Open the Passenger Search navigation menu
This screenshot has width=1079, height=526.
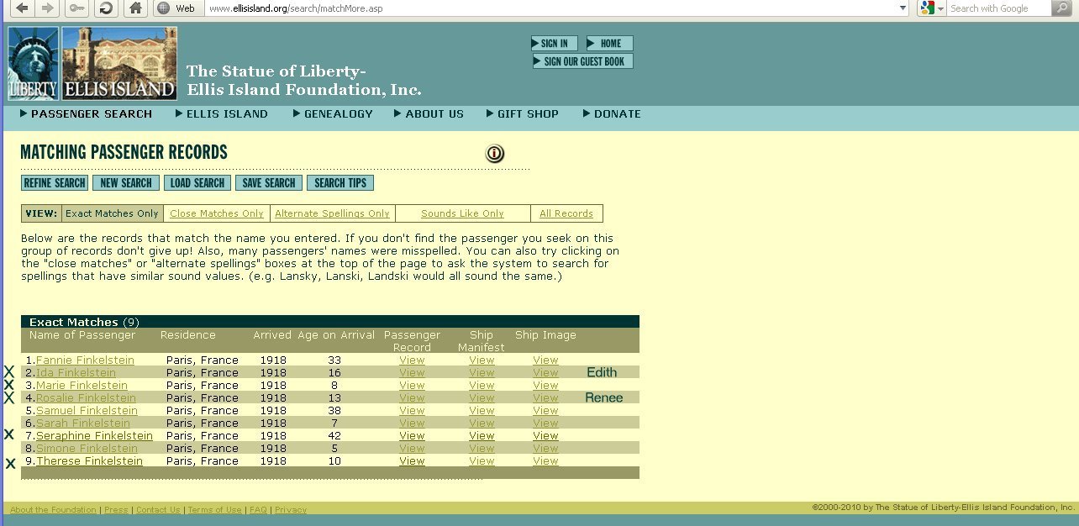click(x=87, y=114)
